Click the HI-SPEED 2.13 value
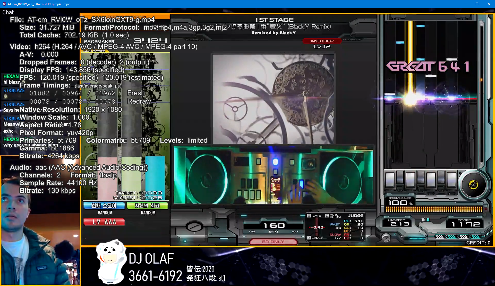Image resolution: width=495 pixels, height=286 pixels. [x=400, y=224]
